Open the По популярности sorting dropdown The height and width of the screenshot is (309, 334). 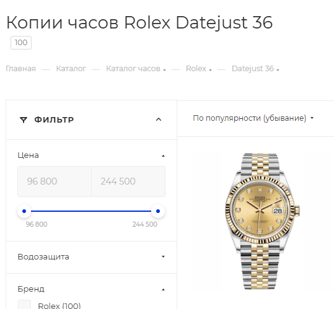pos(253,118)
